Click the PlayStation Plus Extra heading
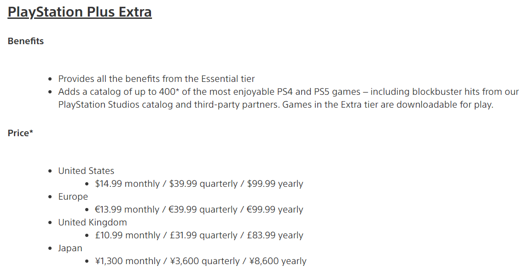Image resolution: width=524 pixels, height=271 pixels. [x=80, y=12]
